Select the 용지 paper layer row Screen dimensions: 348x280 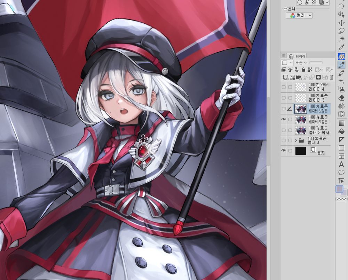point(306,151)
